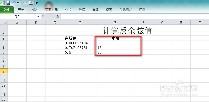This screenshot has height=102, width=209.
Task: Click the fx insert function button
Action: (x=57, y=16)
